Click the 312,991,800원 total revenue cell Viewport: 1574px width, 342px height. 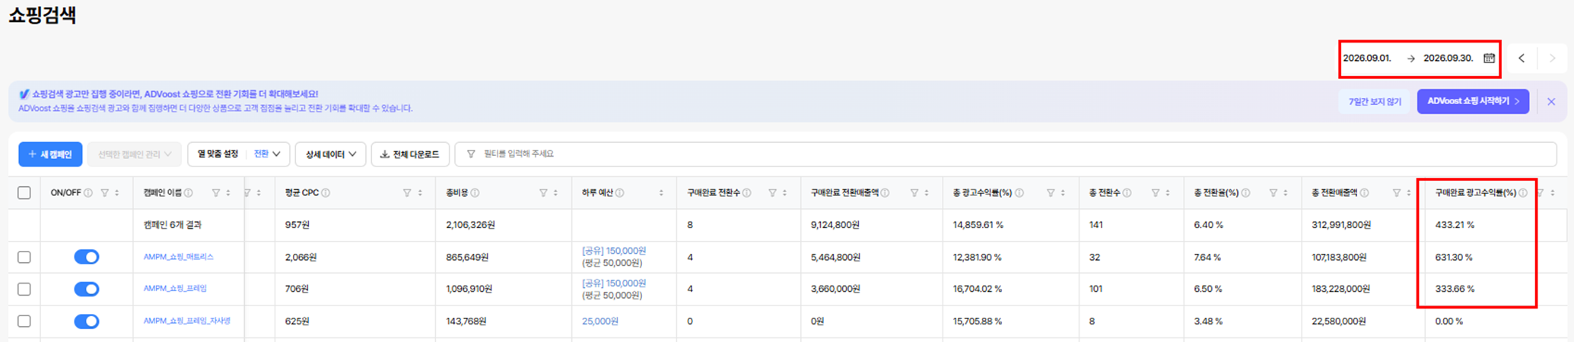[x=1341, y=225]
